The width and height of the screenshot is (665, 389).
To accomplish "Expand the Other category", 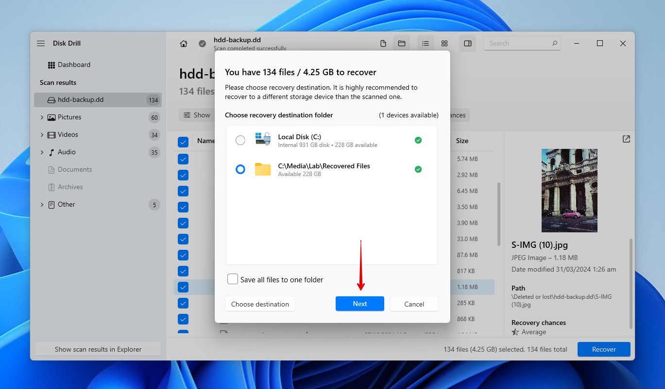I will point(42,204).
